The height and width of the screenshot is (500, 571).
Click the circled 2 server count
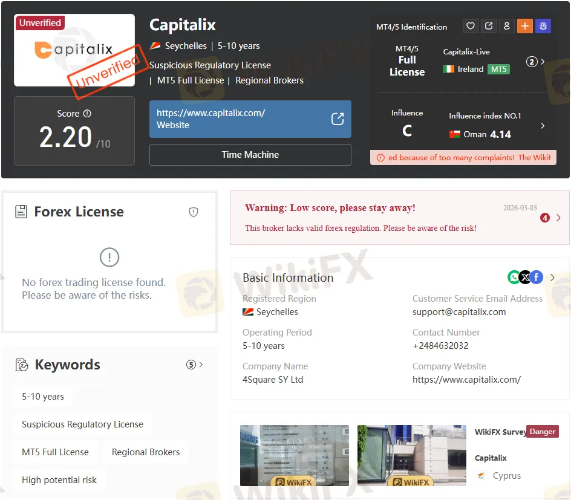tap(532, 62)
